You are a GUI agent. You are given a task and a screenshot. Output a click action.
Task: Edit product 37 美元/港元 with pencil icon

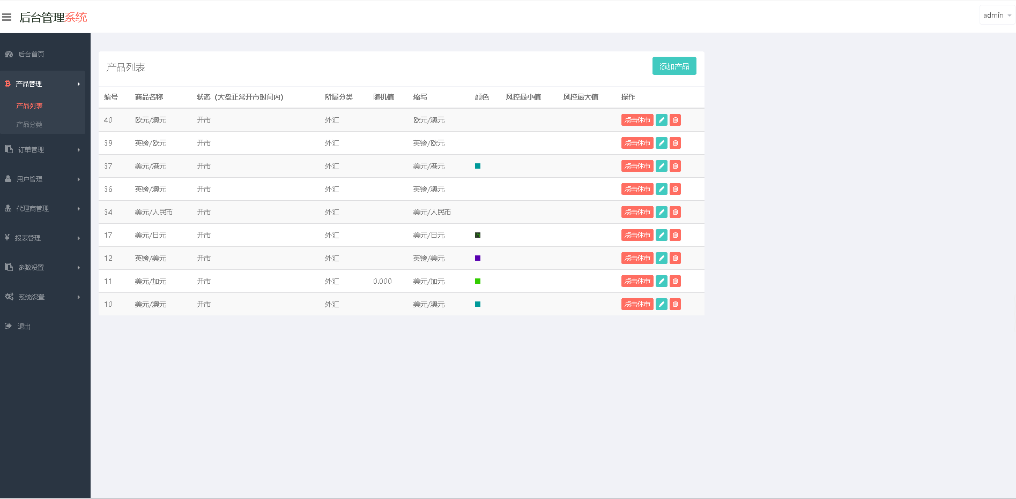(x=662, y=166)
